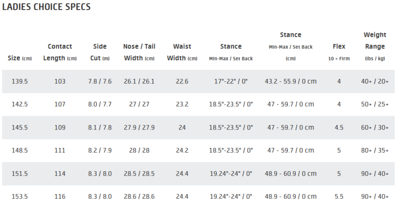Image resolution: width=396 pixels, height=212 pixels.
Task: Select waist width value 22.6
Action: pos(182,81)
